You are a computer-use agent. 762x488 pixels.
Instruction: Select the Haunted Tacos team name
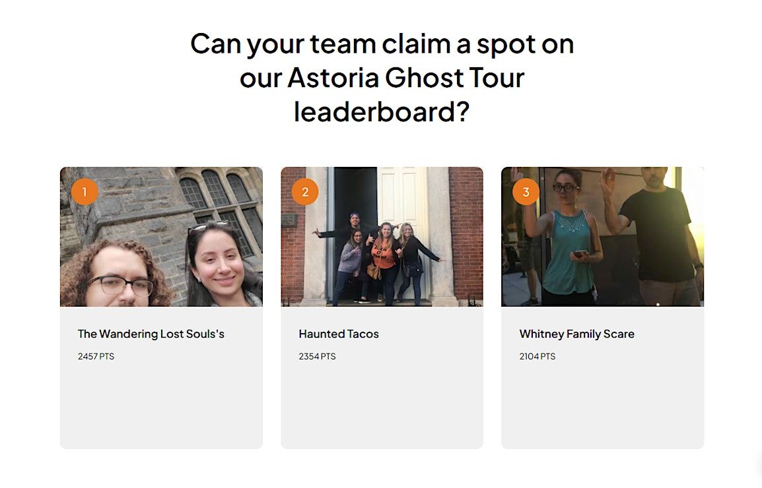[339, 334]
